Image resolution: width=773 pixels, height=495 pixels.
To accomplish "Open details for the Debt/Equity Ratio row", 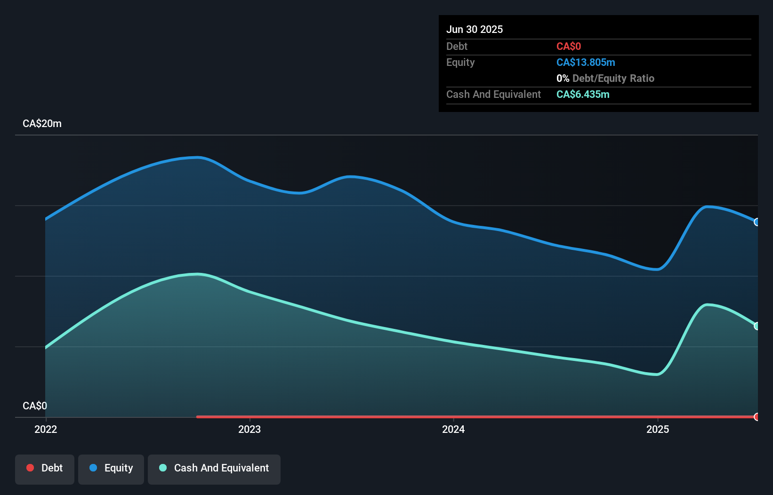I will pos(605,78).
